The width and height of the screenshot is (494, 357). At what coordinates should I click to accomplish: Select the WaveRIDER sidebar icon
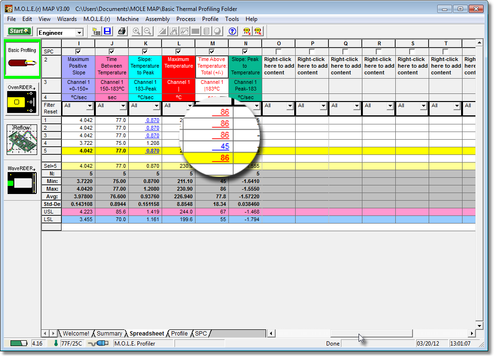[x=22, y=180]
